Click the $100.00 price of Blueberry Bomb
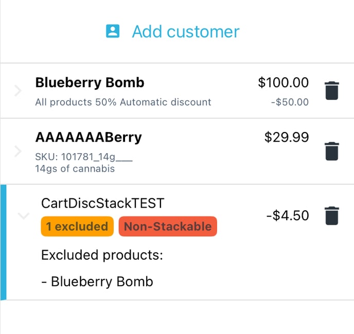The height and width of the screenshot is (334, 354). (x=284, y=82)
